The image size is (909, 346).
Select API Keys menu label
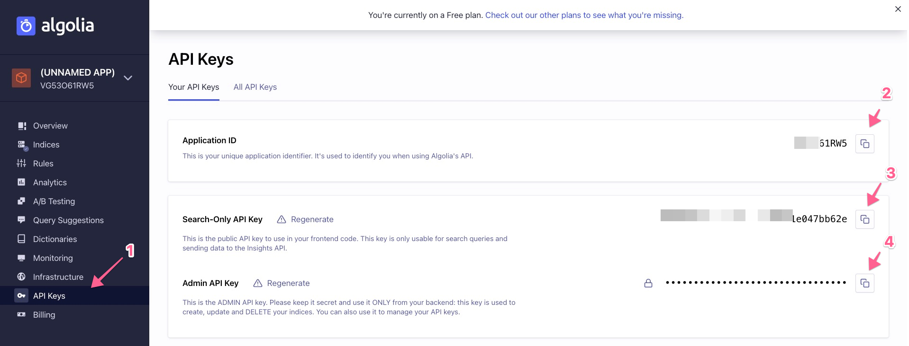(49, 296)
